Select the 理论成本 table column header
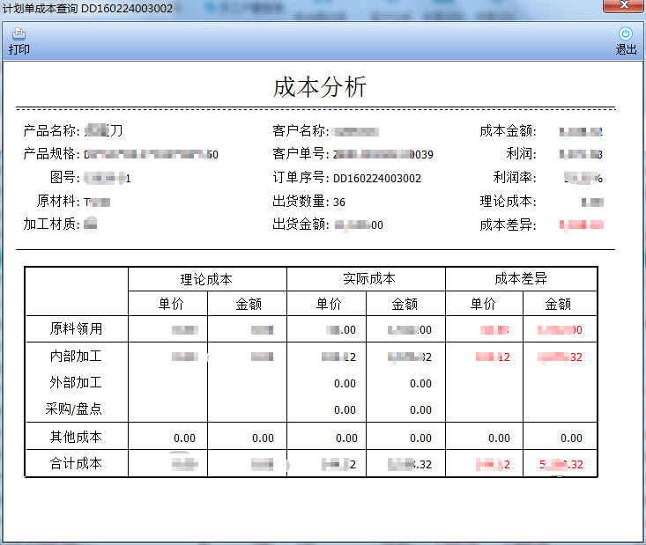This screenshot has height=545, width=646. [x=206, y=279]
